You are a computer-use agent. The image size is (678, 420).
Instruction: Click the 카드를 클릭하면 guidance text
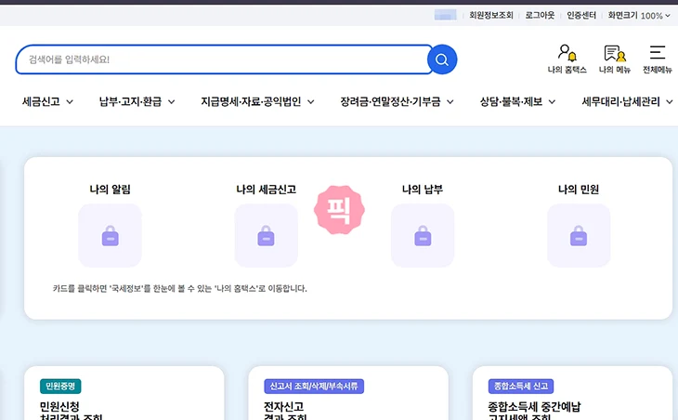click(x=180, y=288)
